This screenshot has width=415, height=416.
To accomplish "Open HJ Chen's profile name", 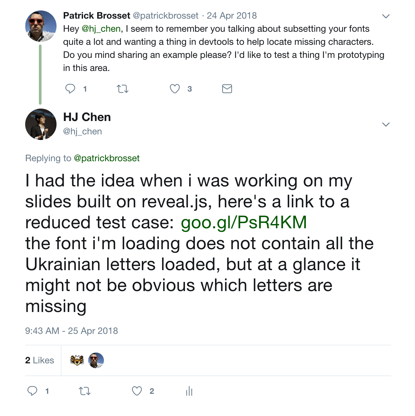I will pyautogui.click(x=87, y=117).
